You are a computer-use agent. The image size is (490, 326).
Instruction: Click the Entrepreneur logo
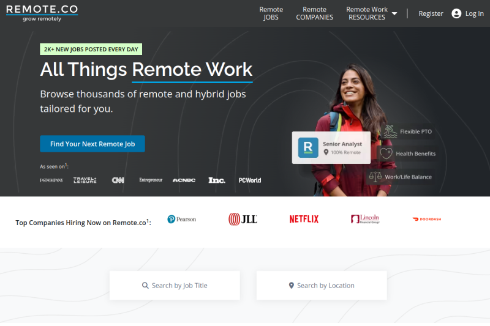(x=151, y=180)
